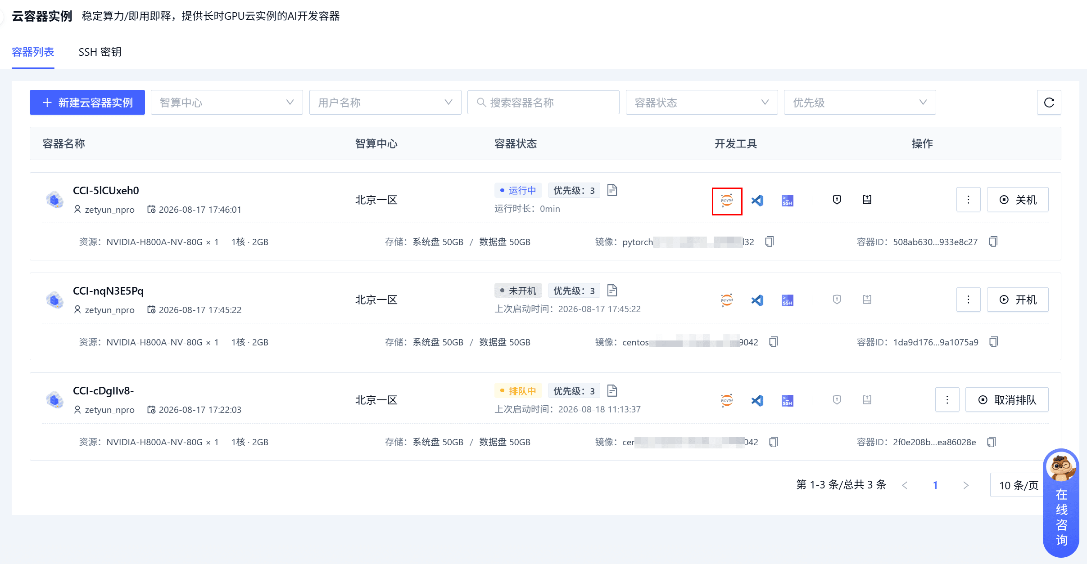Click 优先级: 3 tag in CCI-5lCUxeh0 row
1087x564 pixels.
[x=574, y=191]
